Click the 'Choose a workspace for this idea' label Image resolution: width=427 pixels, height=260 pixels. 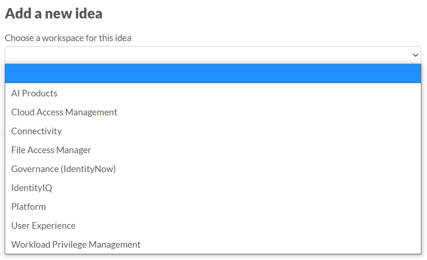(x=68, y=38)
